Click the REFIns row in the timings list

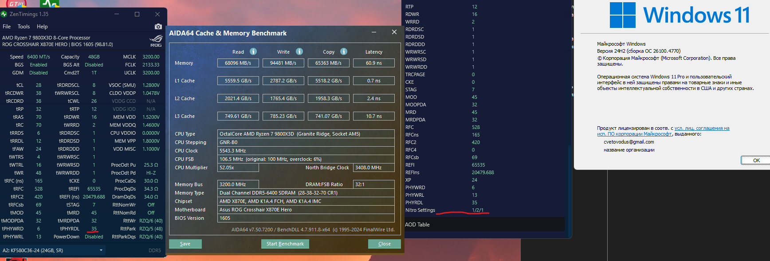(x=450, y=172)
